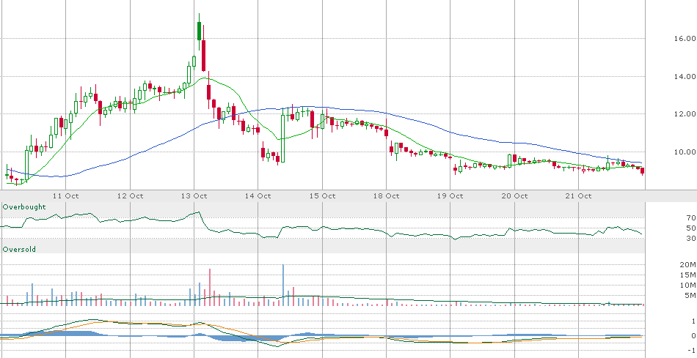Click the 13 Oct date label
Viewport: 697px width, 358px height.
click(194, 195)
